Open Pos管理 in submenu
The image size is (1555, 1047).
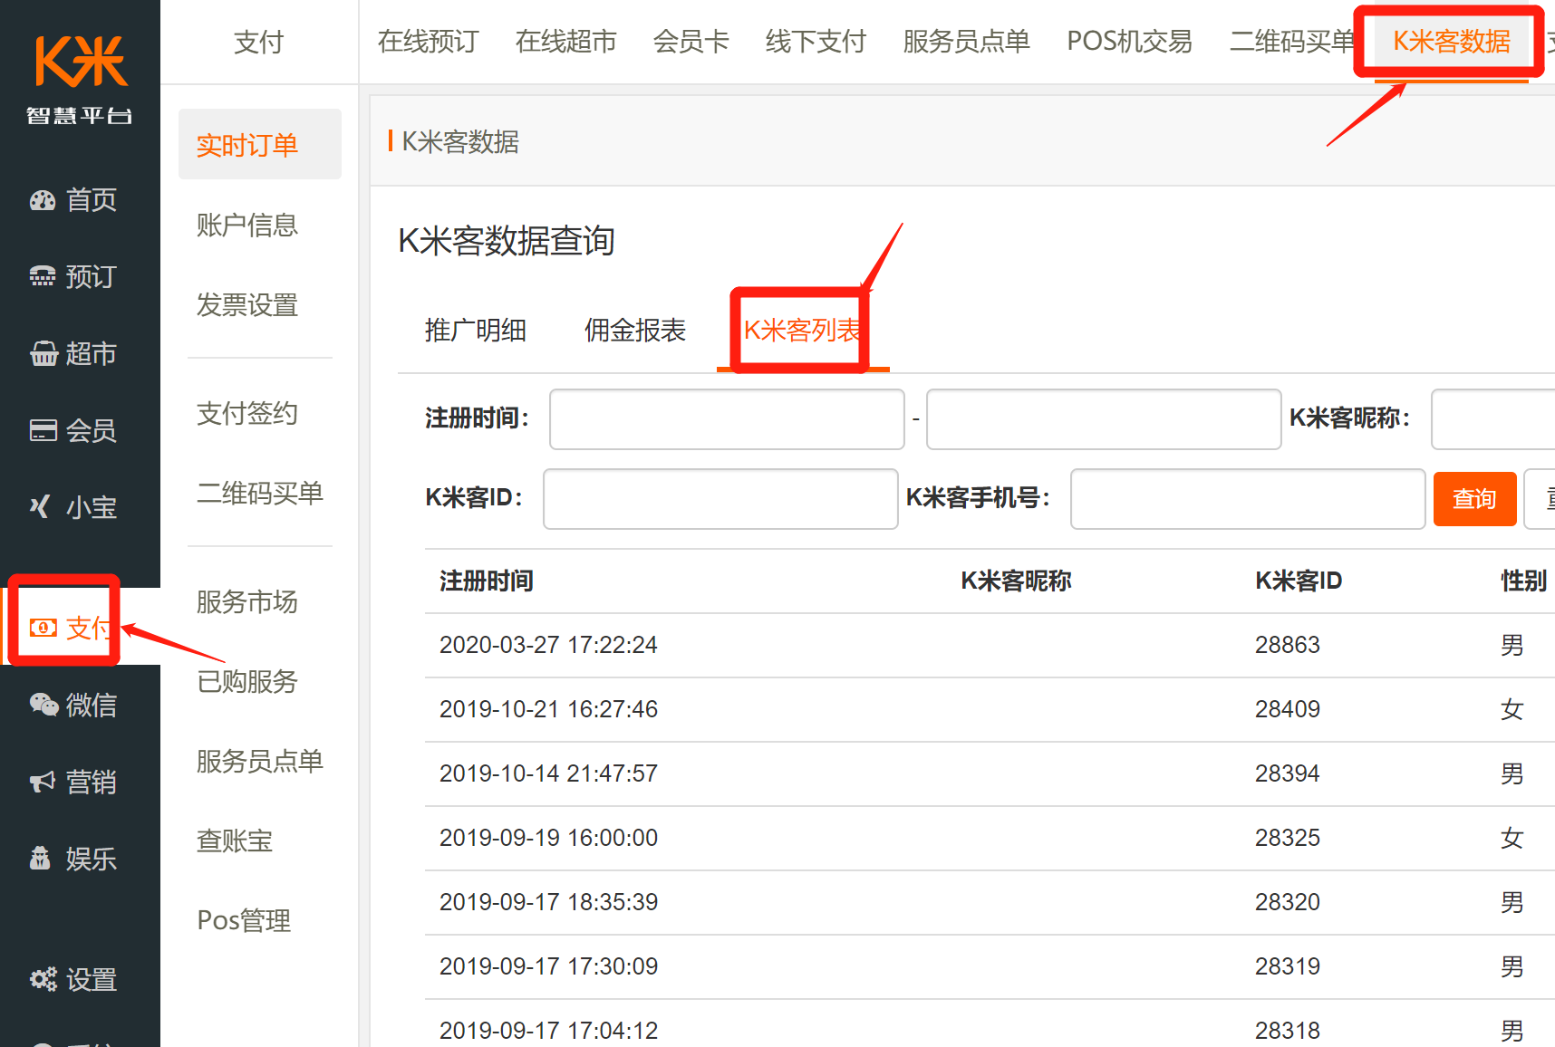pyautogui.click(x=244, y=920)
